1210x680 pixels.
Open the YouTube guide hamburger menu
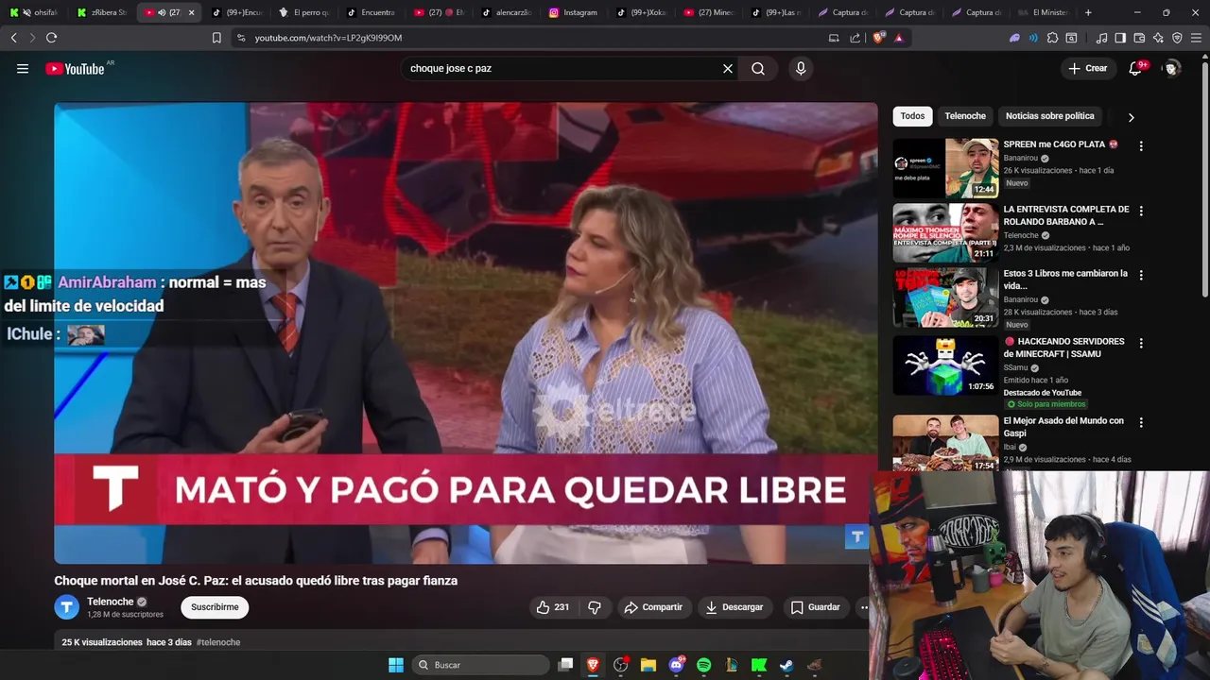pyautogui.click(x=23, y=68)
